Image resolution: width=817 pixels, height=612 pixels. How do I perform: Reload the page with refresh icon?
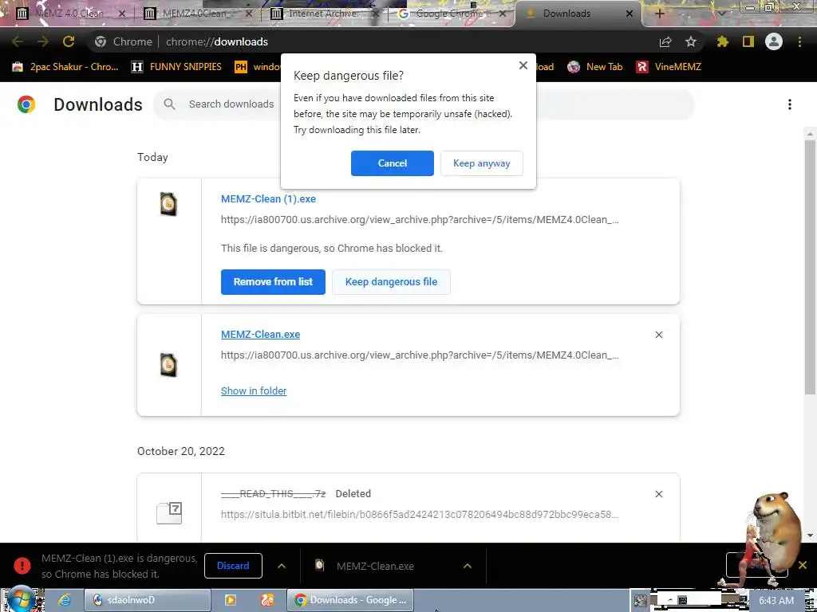click(x=69, y=41)
